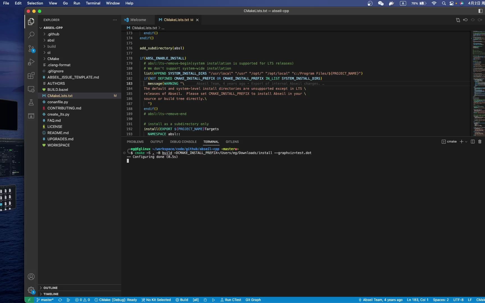Open the File menu
This screenshot has width=485, height=303.
tap(6, 3)
